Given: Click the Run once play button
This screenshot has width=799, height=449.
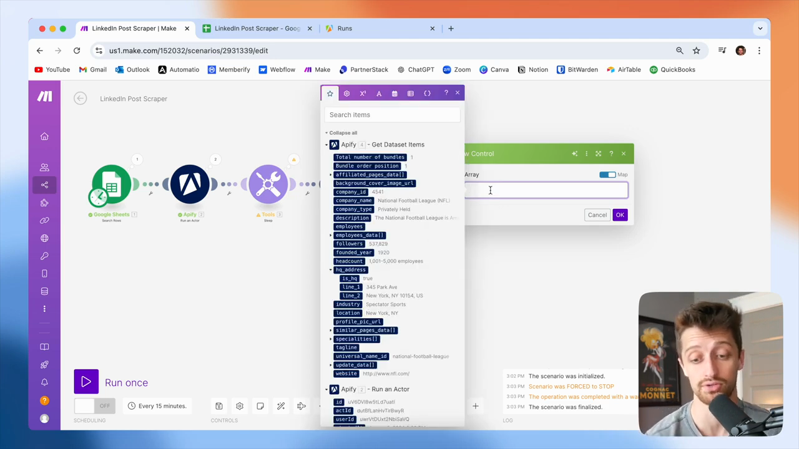Looking at the screenshot, I should pyautogui.click(x=86, y=382).
